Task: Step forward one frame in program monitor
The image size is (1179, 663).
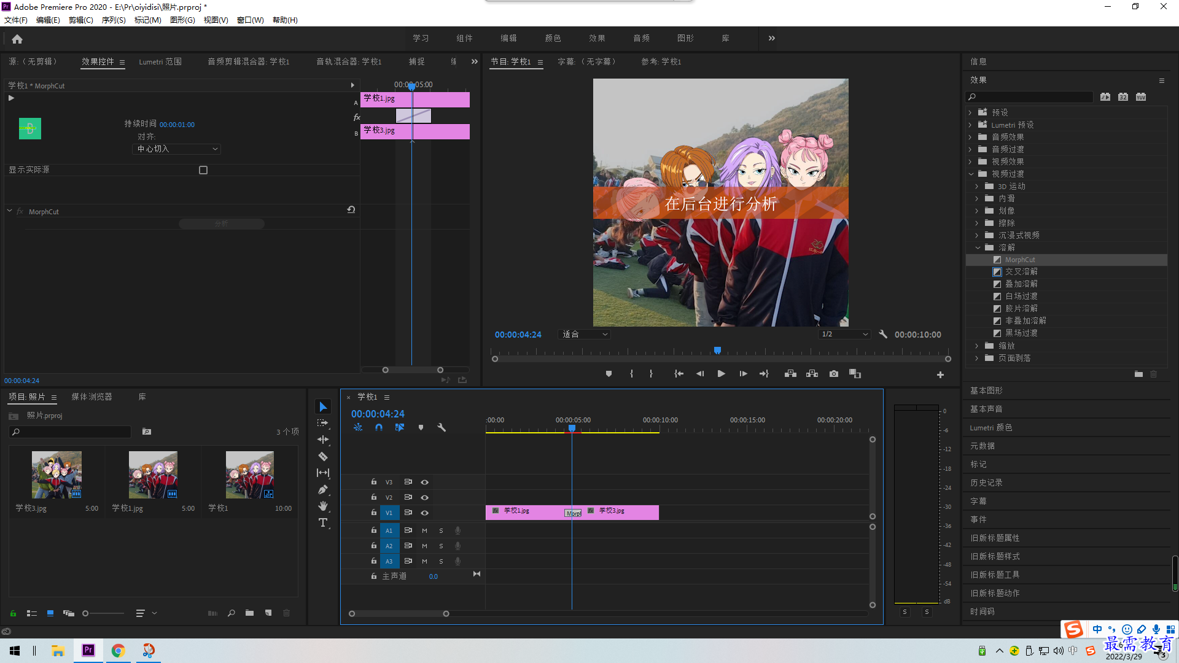Action: (743, 374)
